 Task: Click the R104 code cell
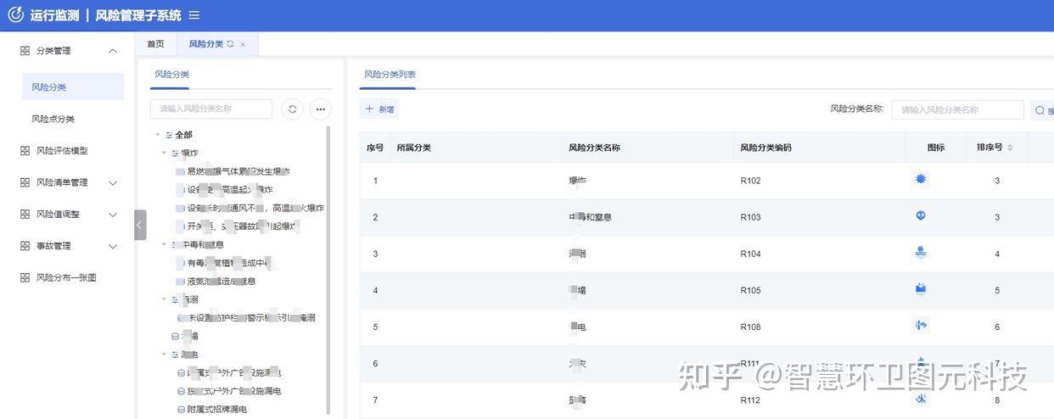[x=750, y=254]
